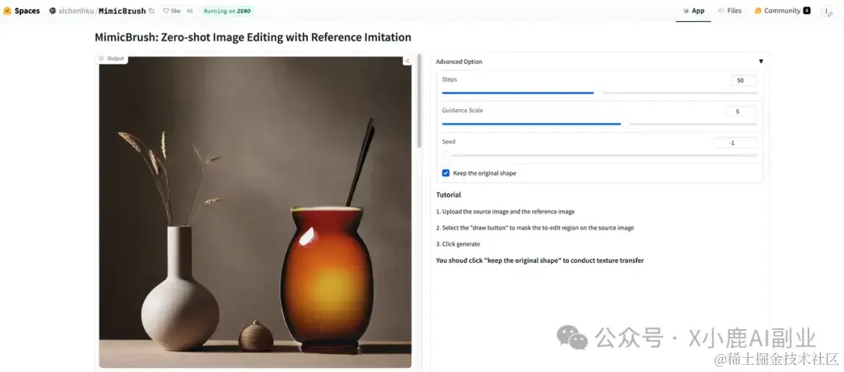Open the Community tab
Image resolution: width=844 pixels, height=372 pixels.
point(781,11)
